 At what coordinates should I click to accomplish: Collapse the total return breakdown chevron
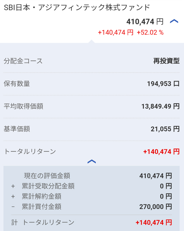(x=92, y=161)
